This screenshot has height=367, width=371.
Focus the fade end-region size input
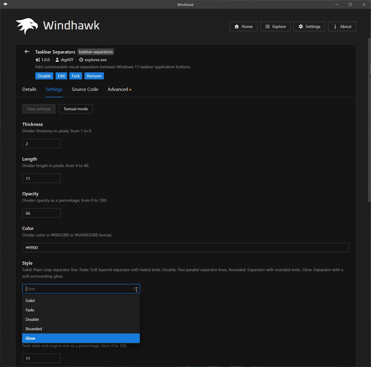tap(41, 358)
